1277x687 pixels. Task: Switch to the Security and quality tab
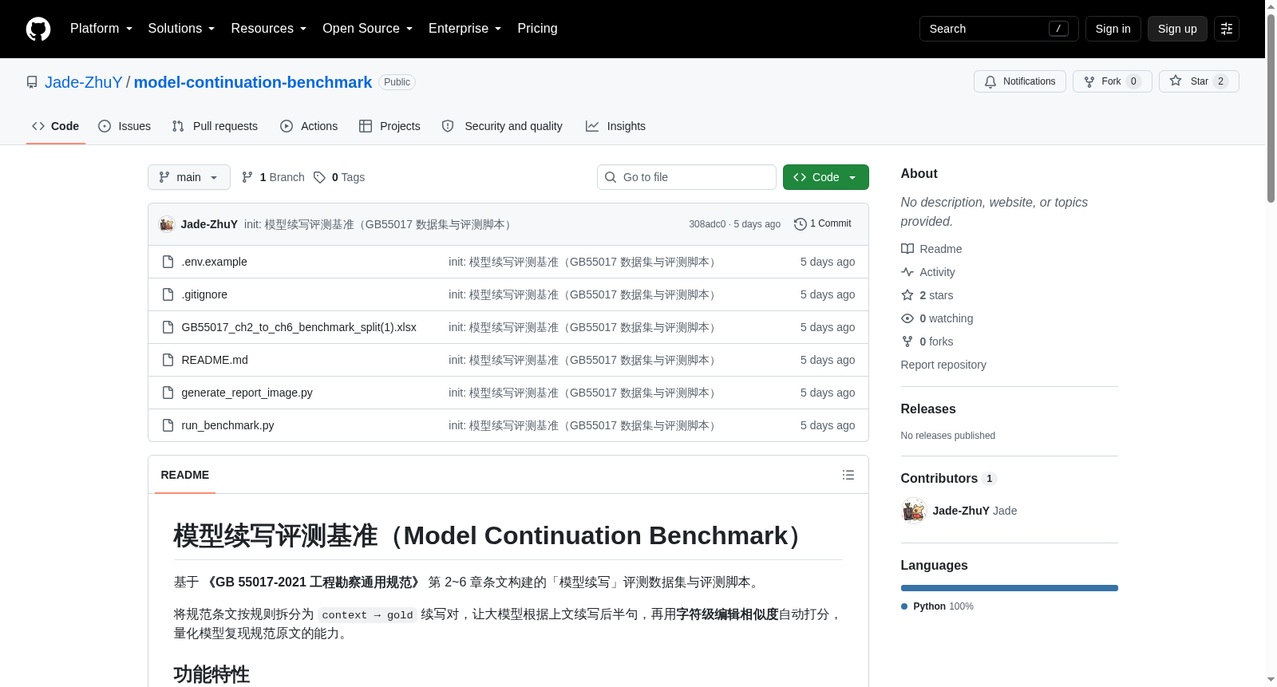click(502, 126)
